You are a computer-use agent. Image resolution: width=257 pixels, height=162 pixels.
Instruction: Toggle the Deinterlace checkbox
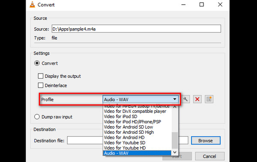[41, 85]
